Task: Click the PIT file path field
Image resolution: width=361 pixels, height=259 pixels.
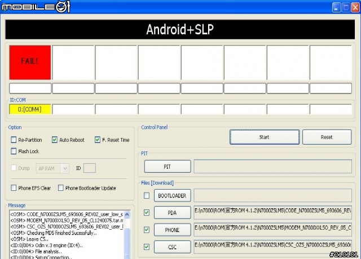Action: tap(273, 167)
